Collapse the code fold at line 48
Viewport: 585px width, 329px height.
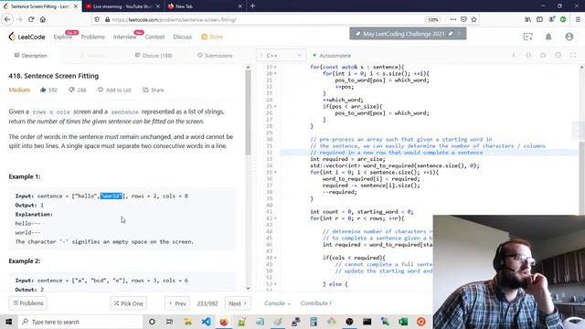point(275,258)
